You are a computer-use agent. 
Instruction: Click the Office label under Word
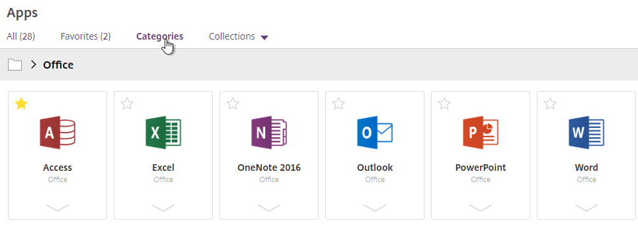coord(586,179)
